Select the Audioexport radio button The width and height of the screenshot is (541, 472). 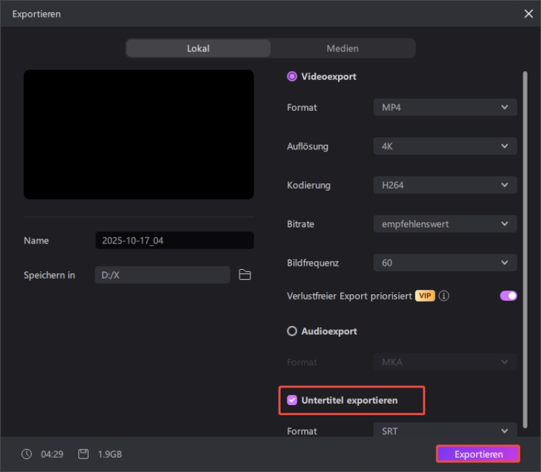pyautogui.click(x=292, y=331)
